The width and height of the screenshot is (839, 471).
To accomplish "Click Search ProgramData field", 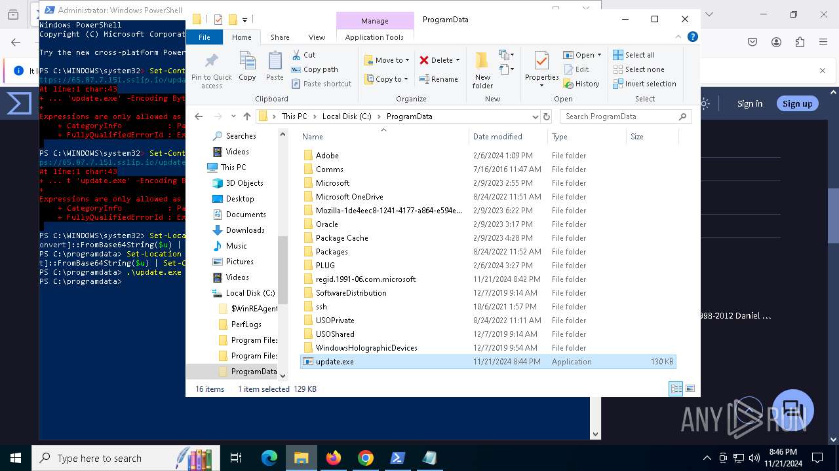I will pyautogui.click(x=625, y=116).
